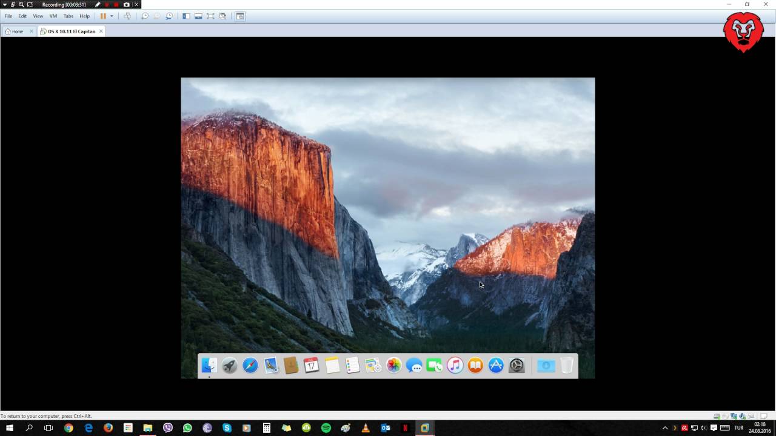Launch Safari from the dock
The height and width of the screenshot is (436, 776).
point(250,365)
